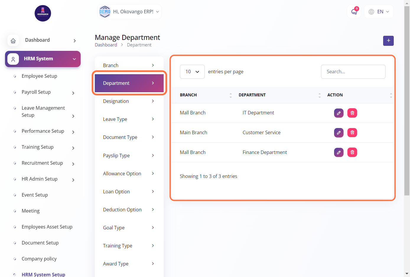Viewport: 410px width, 277px height.
Task: Click the Dashboard home icon
Action: coord(13,41)
